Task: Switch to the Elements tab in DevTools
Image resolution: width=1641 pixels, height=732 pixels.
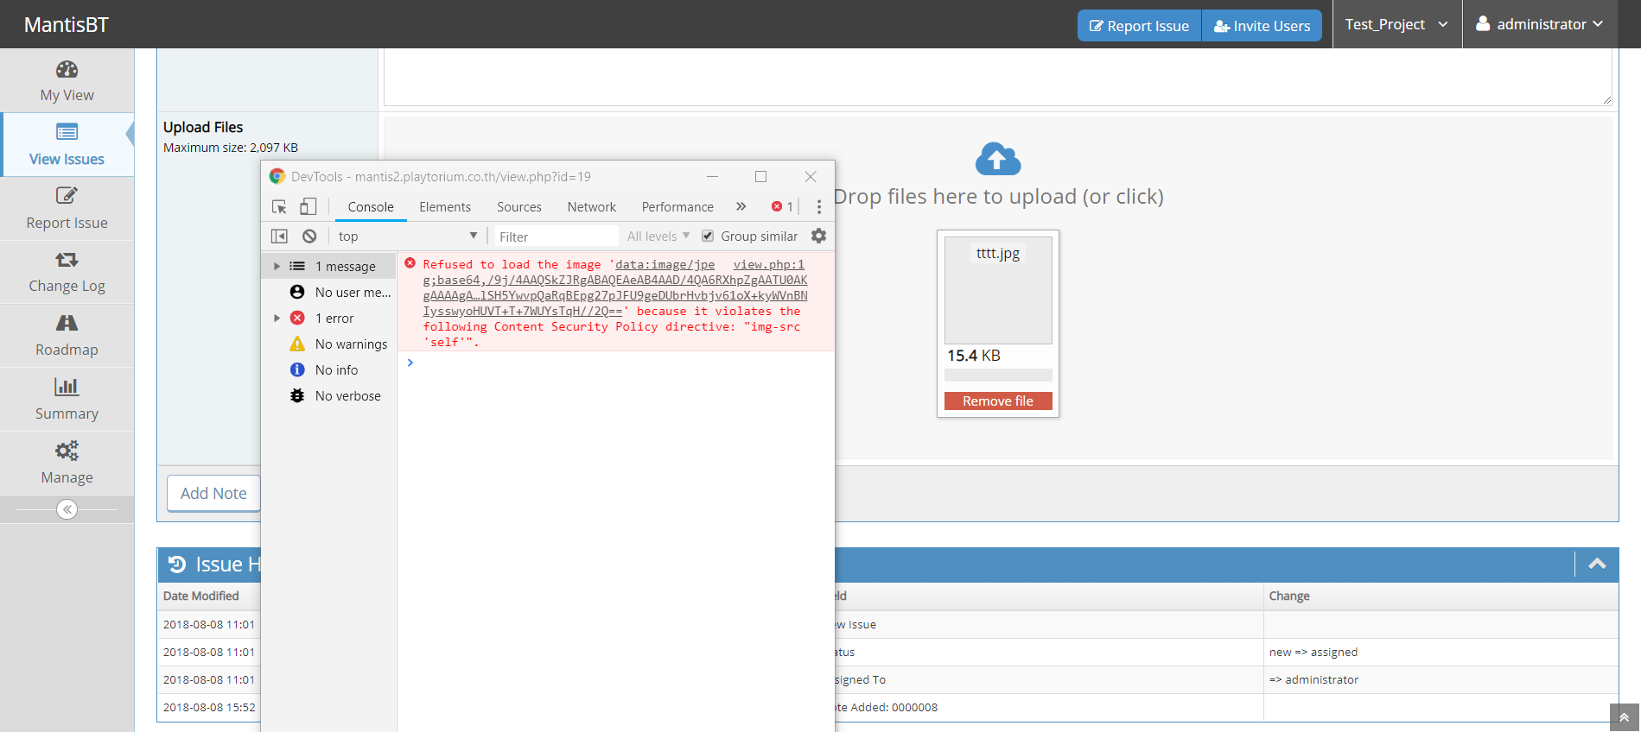Action: coord(445,207)
